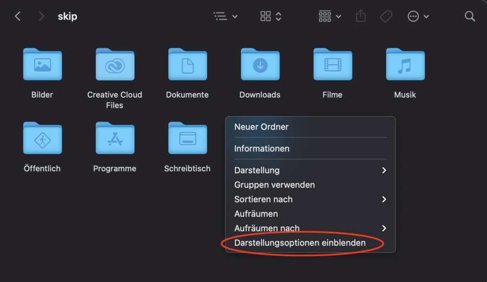The width and height of the screenshot is (487, 282).
Task: Switch to icon grid view
Action: tap(266, 16)
